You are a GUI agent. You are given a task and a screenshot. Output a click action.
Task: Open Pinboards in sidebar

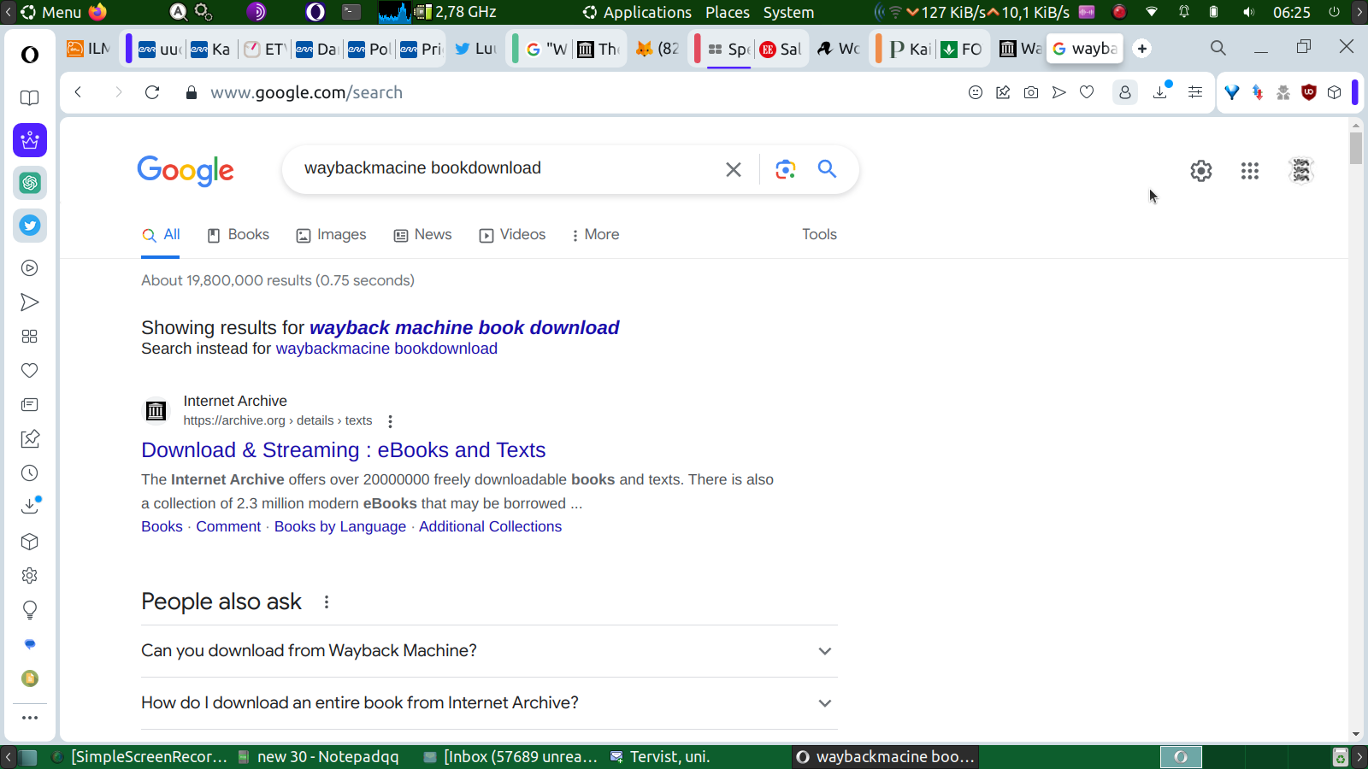click(x=30, y=439)
